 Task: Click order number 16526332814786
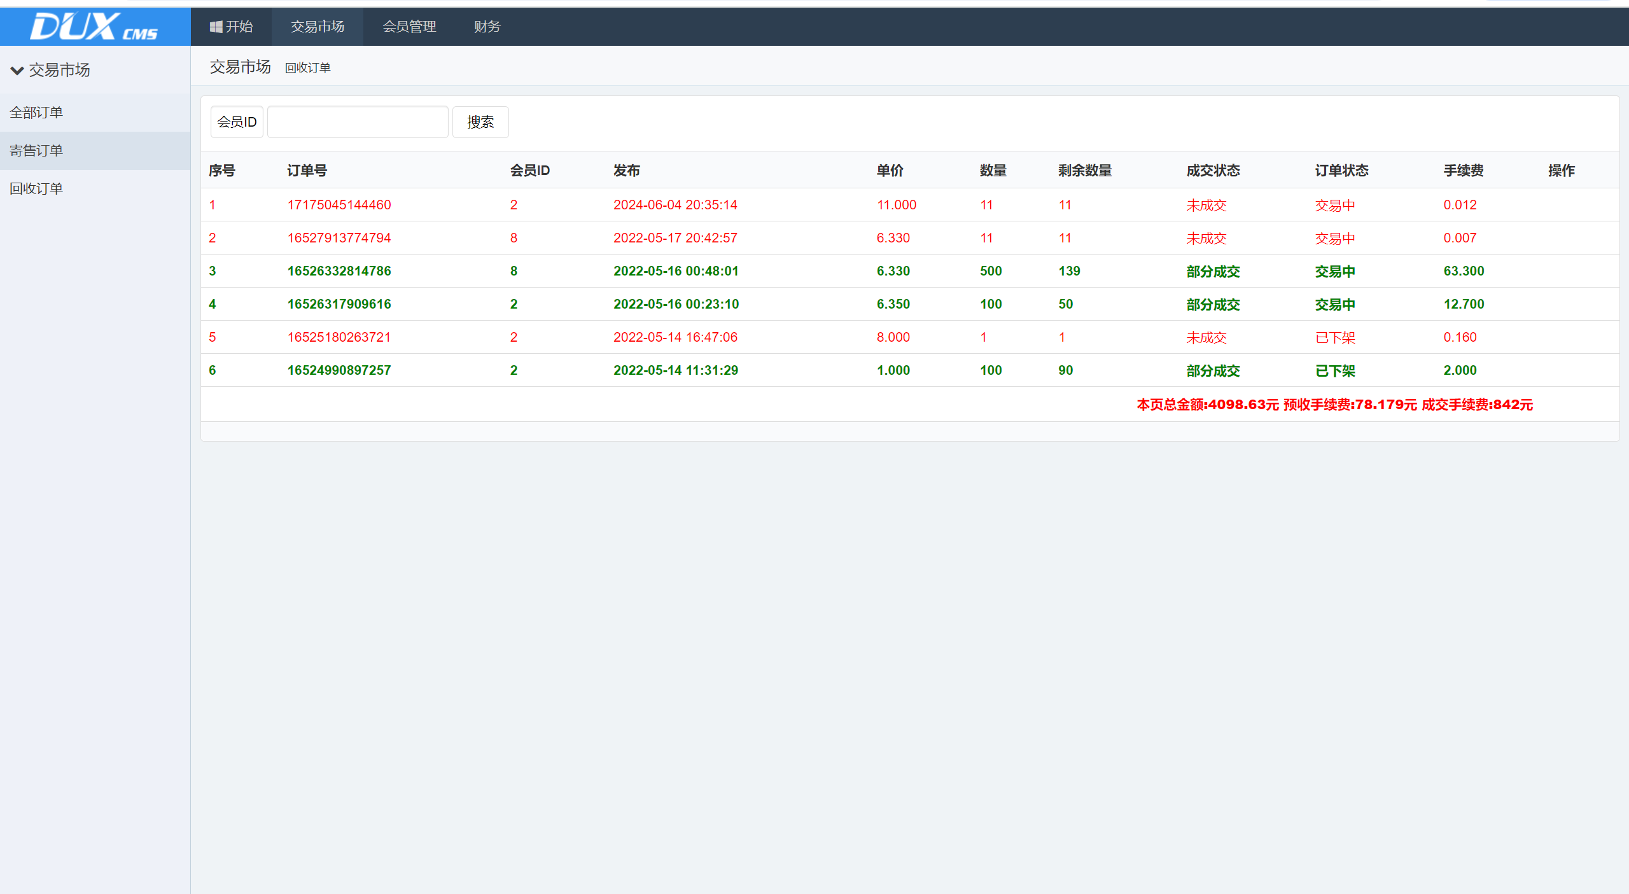tap(339, 271)
